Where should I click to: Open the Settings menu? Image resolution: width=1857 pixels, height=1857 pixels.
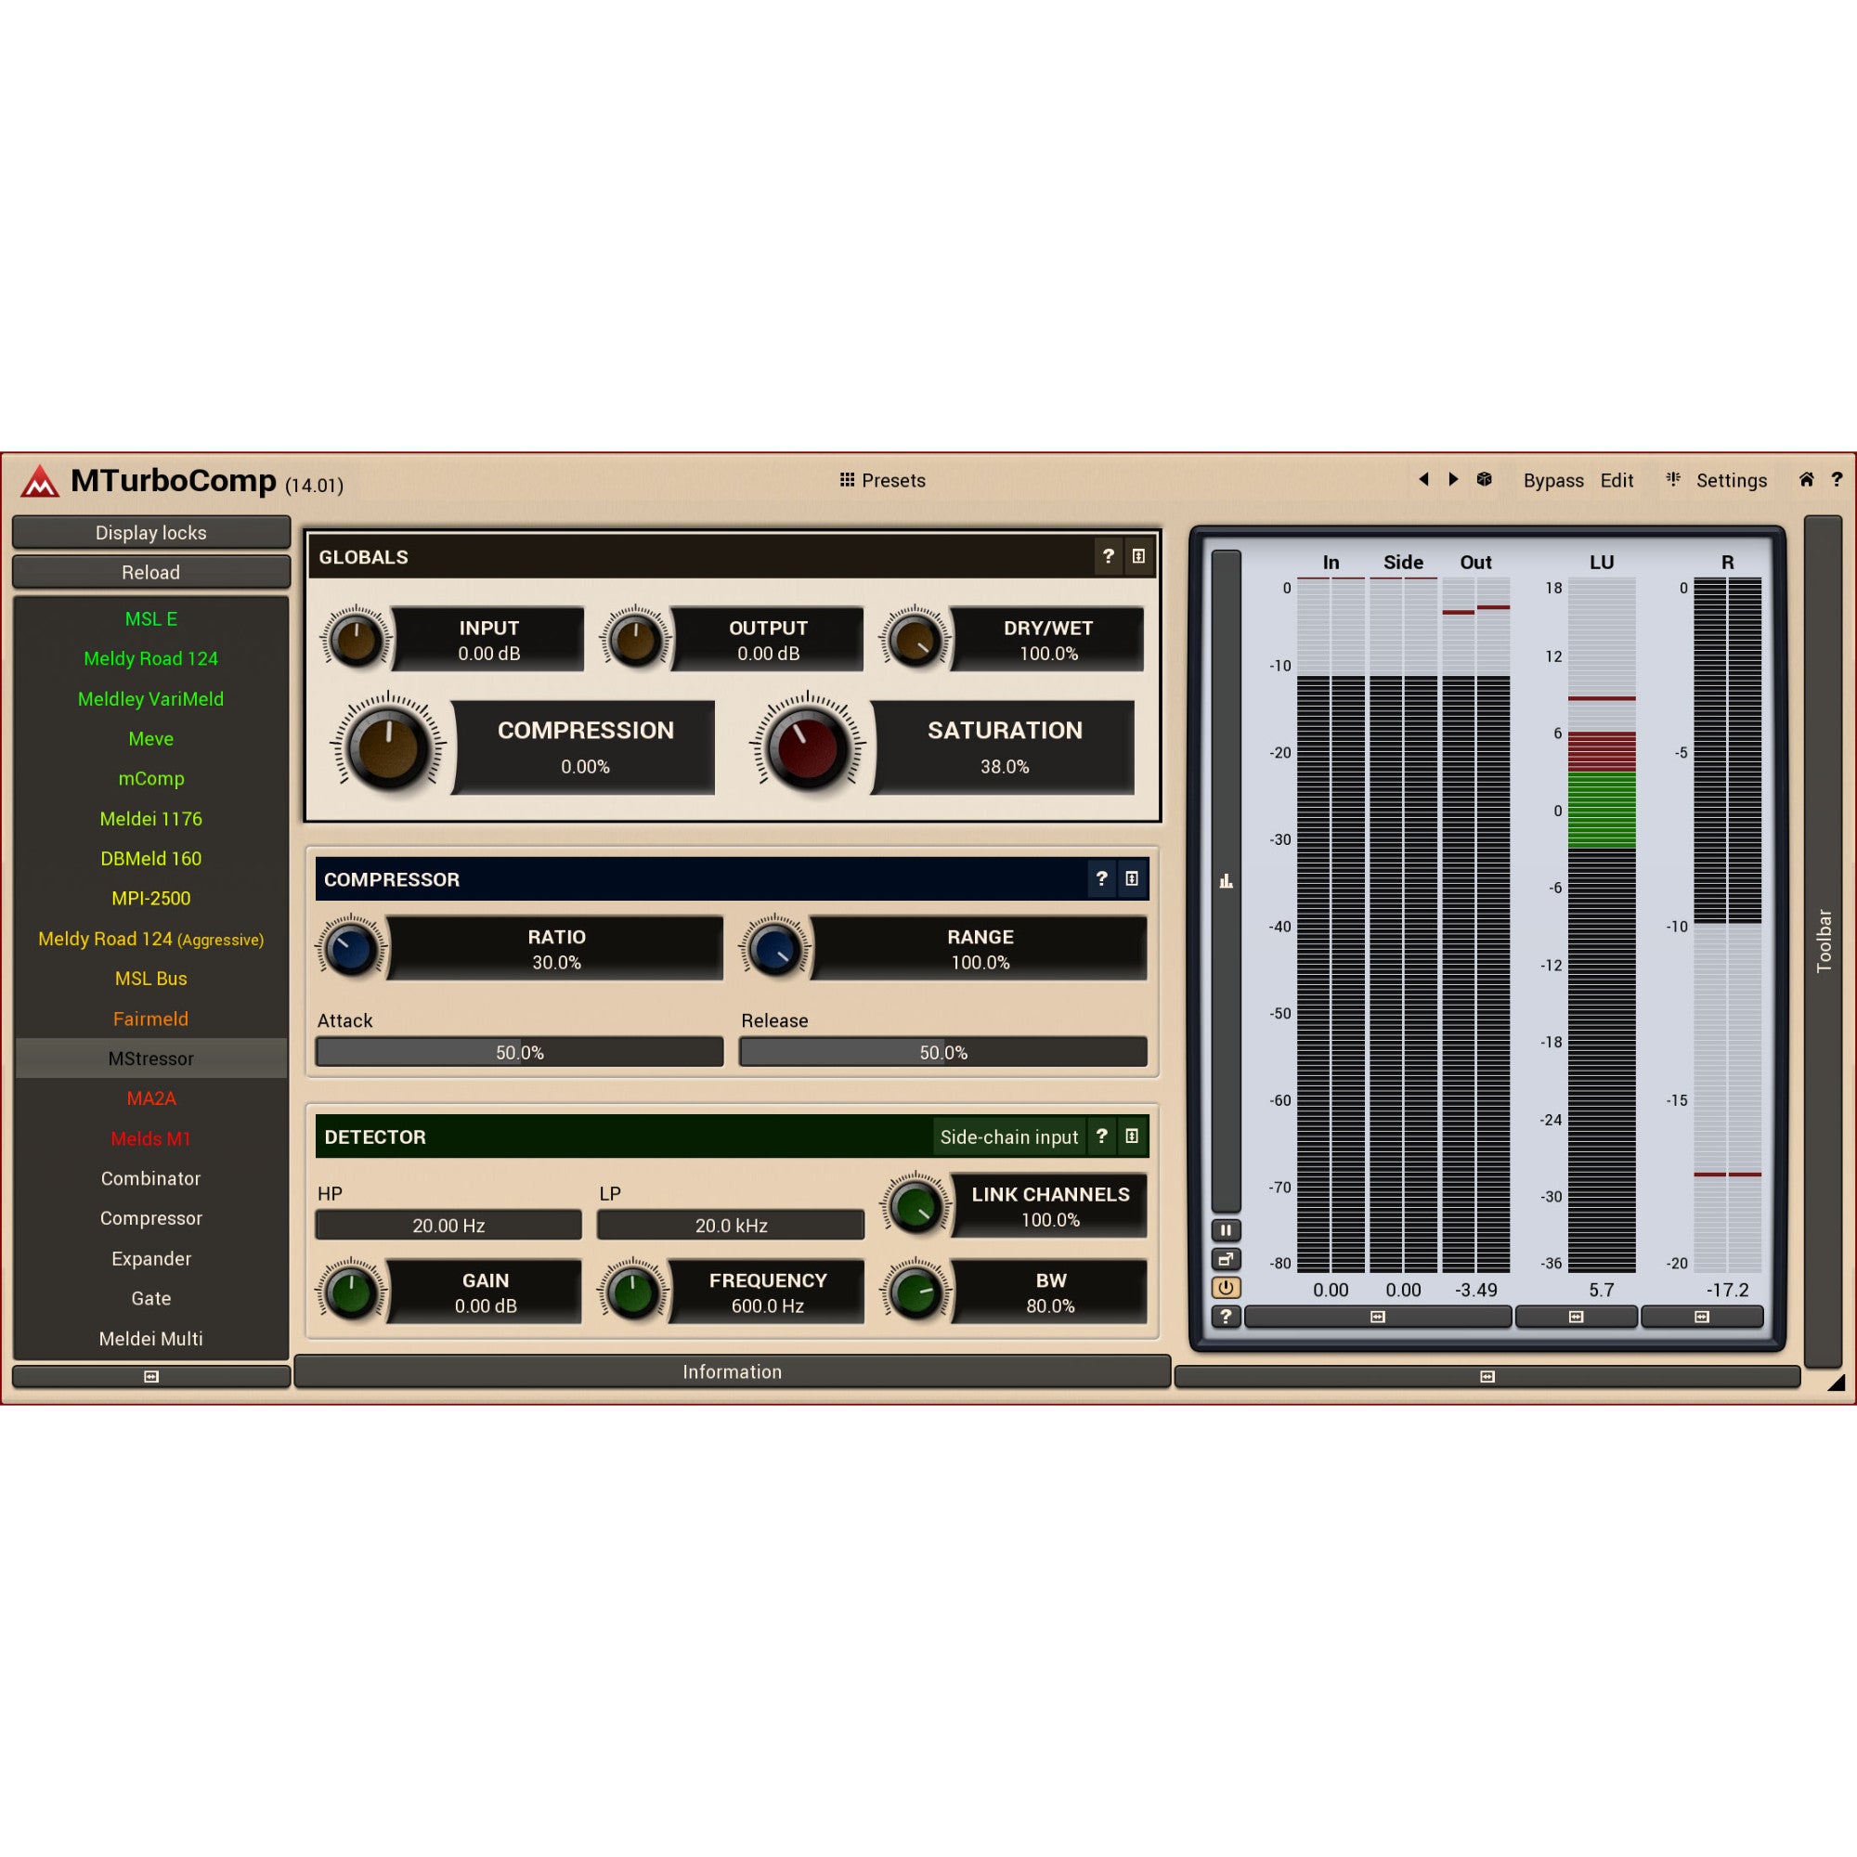click(x=1731, y=481)
